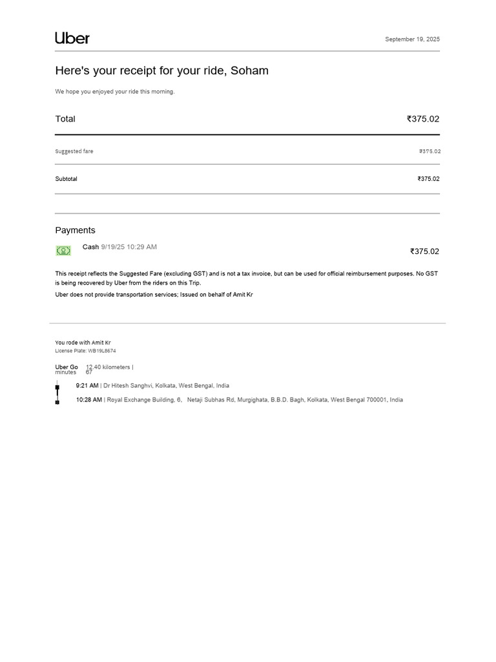Select the receipt date September 19, 2025
Viewport: 496px width, 662px height.
412,39
